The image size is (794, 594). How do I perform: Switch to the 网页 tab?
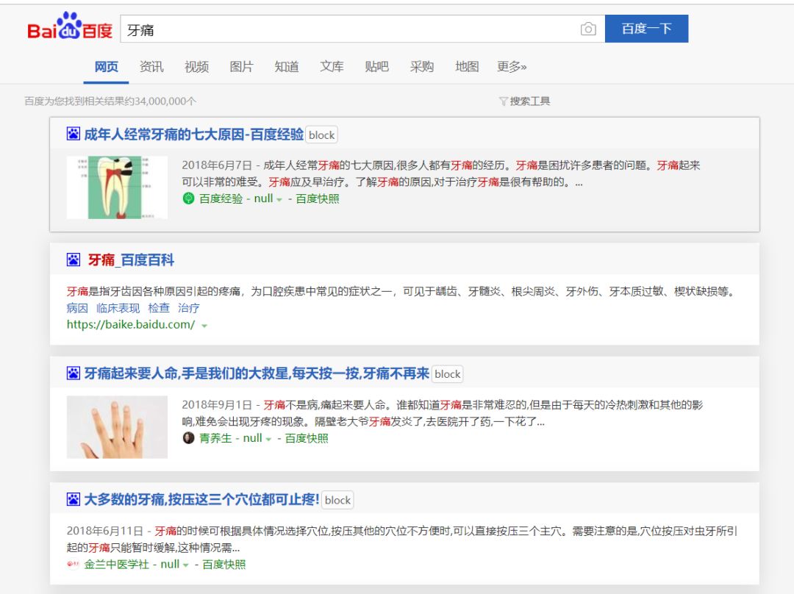coord(107,67)
